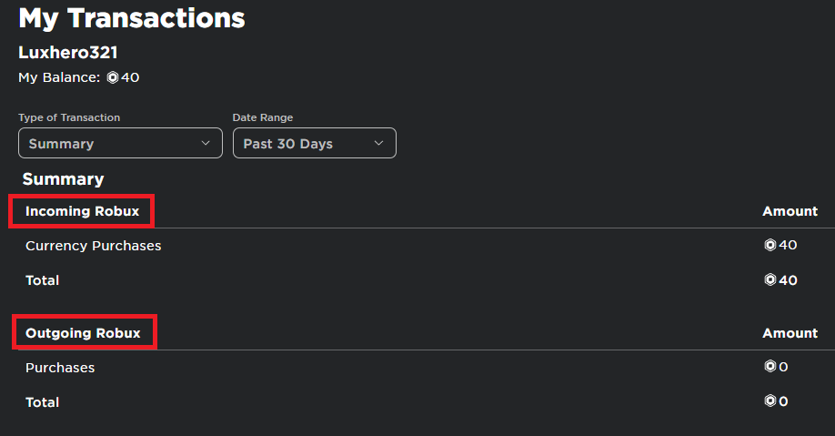Click the Summary section heading
This screenshot has width=835, height=436.
point(63,179)
